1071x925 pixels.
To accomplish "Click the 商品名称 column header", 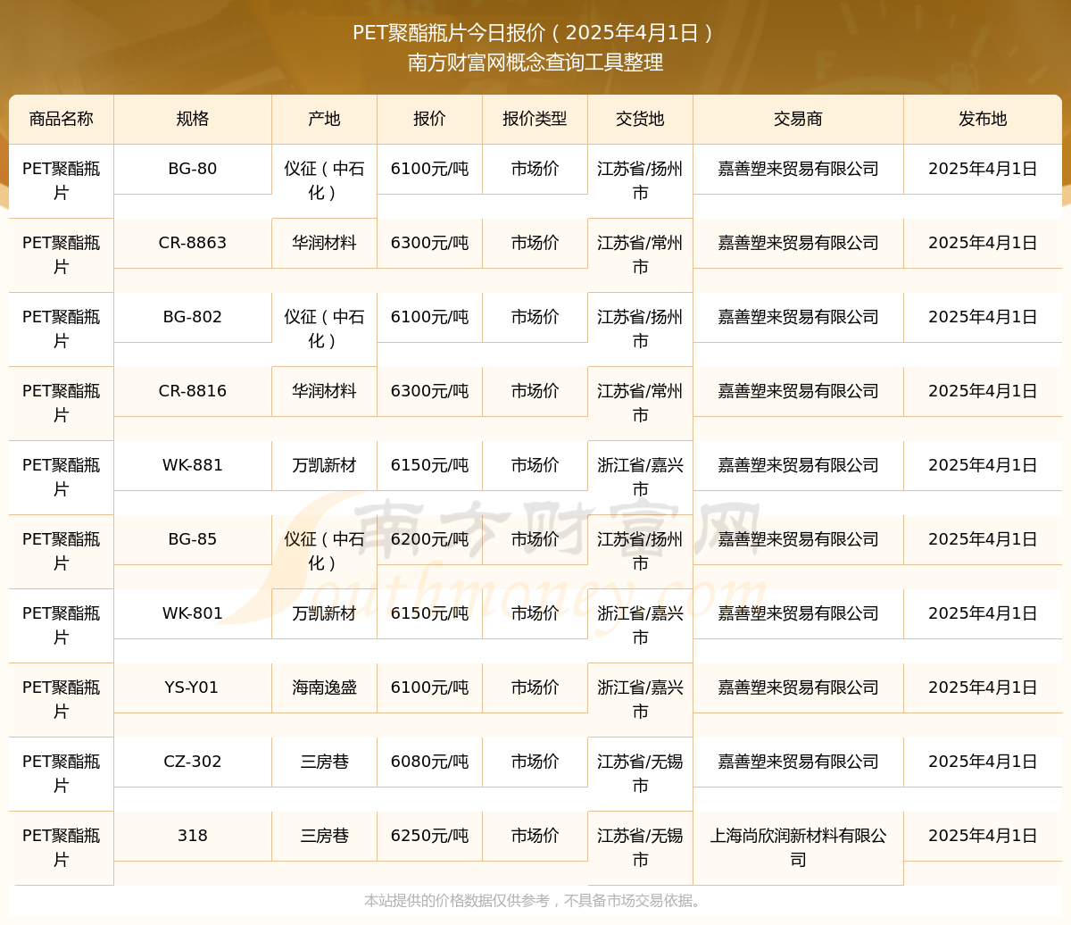I will click(x=61, y=119).
